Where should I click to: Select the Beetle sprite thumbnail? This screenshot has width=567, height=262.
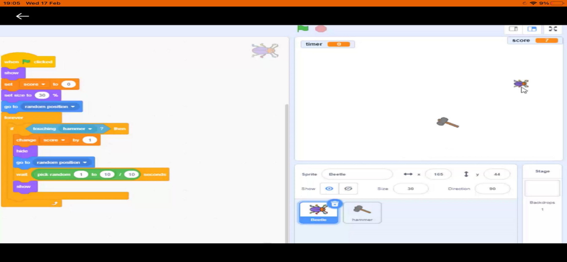click(x=318, y=212)
